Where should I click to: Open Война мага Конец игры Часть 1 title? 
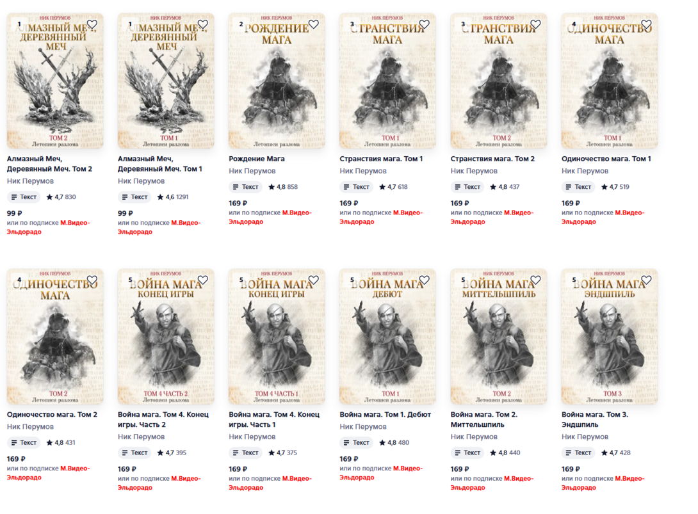click(274, 420)
